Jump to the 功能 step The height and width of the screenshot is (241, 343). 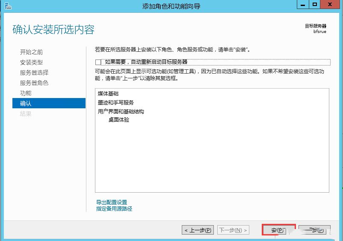pyautogui.click(x=26, y=93)
